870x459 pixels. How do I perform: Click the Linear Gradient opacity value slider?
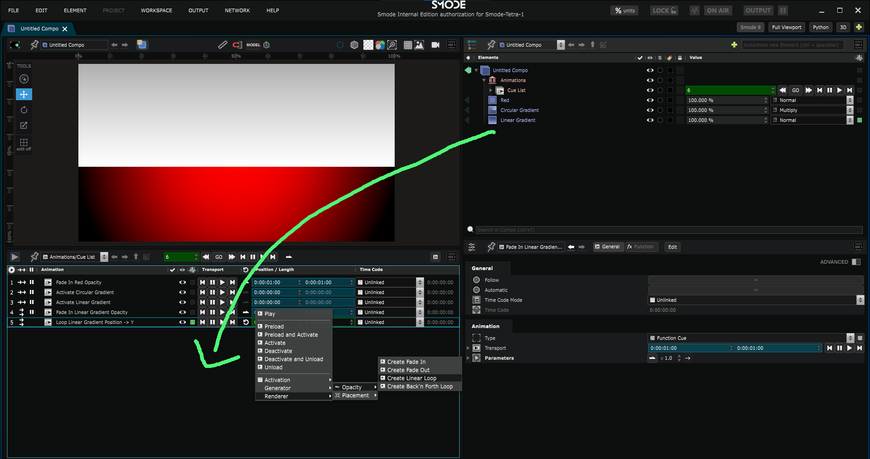(x=724, y=120)
